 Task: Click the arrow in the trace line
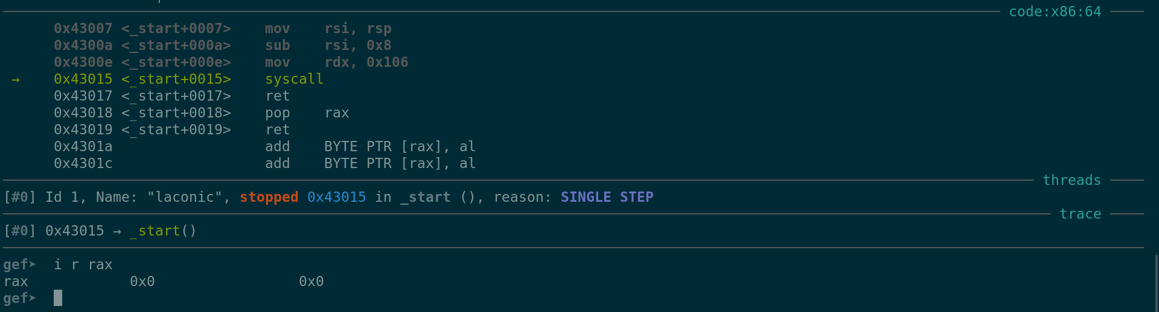(117, 231)
